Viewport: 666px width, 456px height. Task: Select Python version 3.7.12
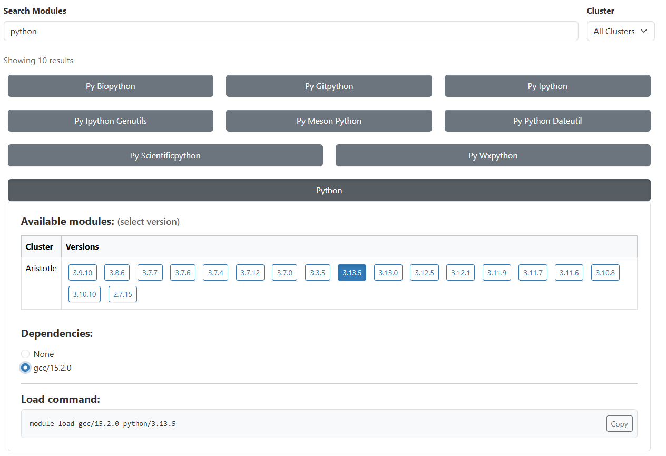(x=250, y=272)
